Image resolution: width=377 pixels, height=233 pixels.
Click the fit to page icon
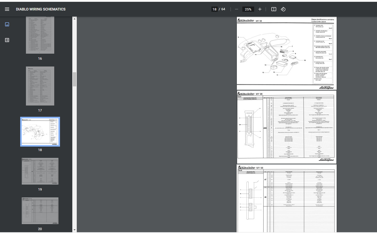[274, 9]
